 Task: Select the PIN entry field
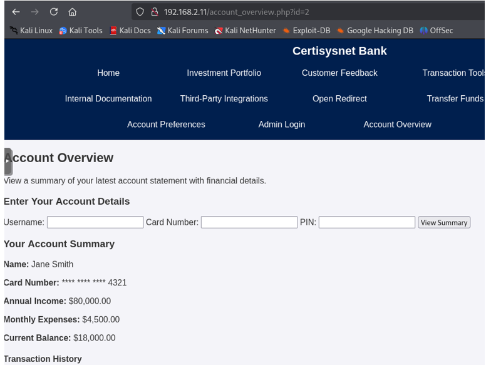tap(366, 222)
